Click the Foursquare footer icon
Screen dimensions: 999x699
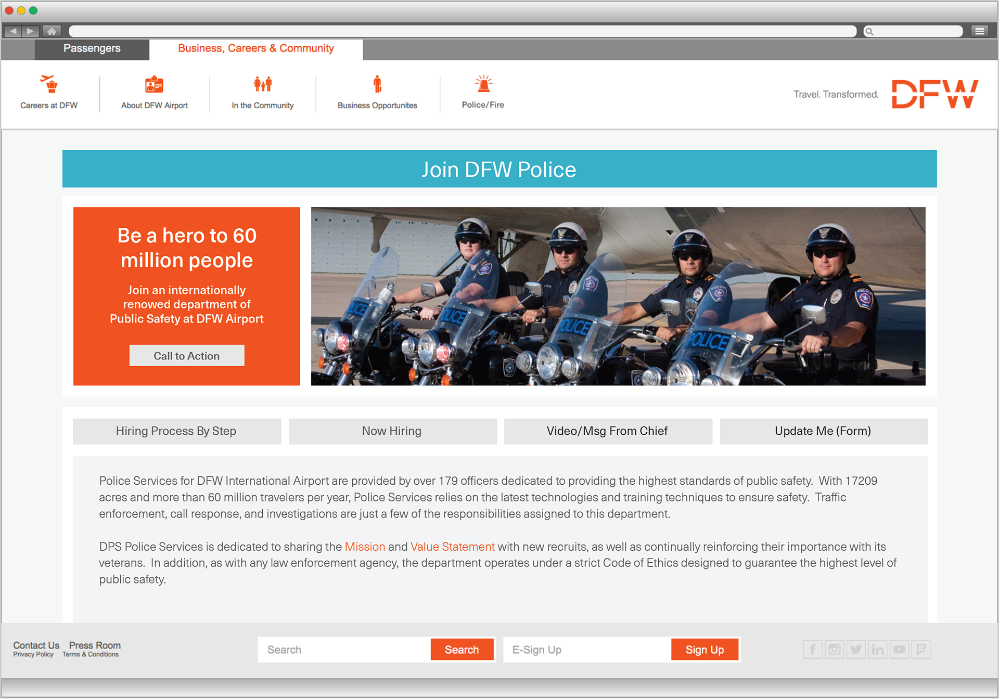tap(921, 649)
